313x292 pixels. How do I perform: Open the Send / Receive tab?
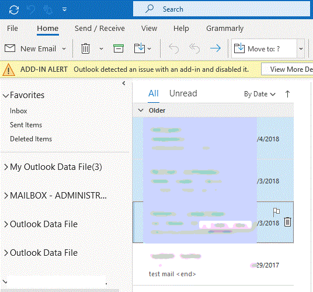click(100, 29)
